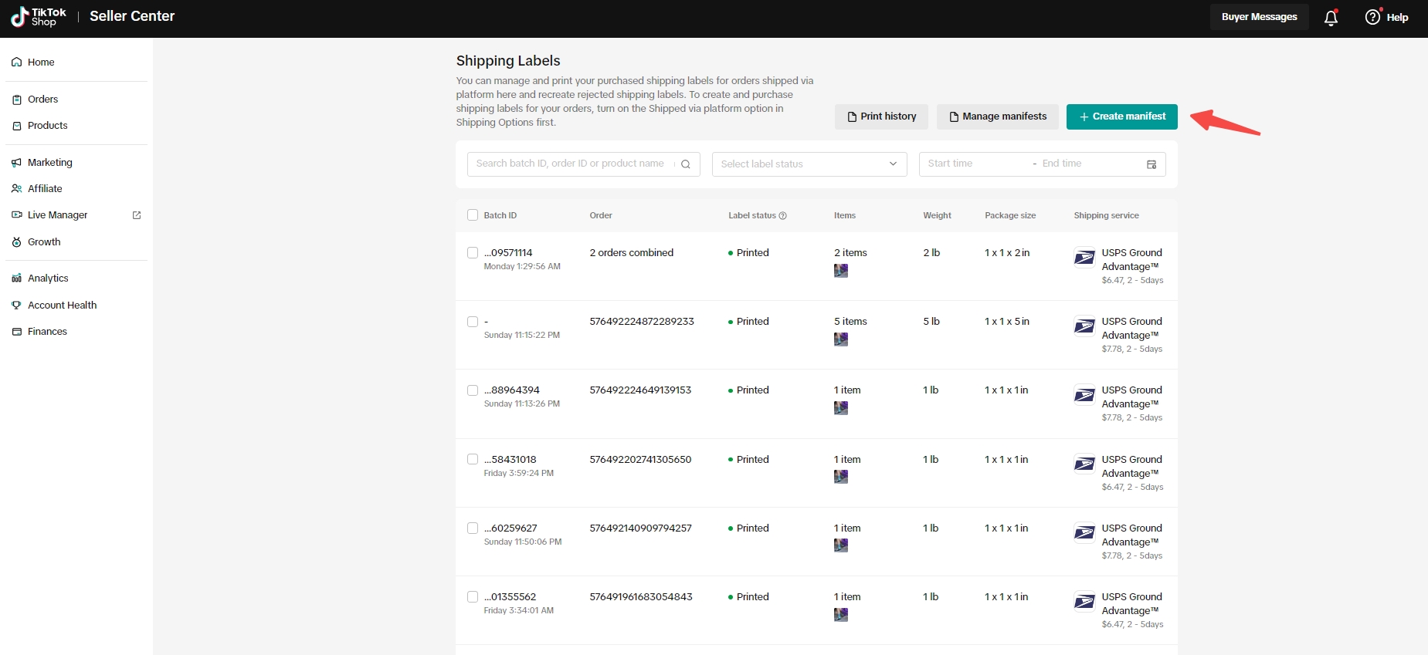Viewport: 1428px width, 655px height.
Task: Open Help via the question mark icon
Action: pos(1372,17)
